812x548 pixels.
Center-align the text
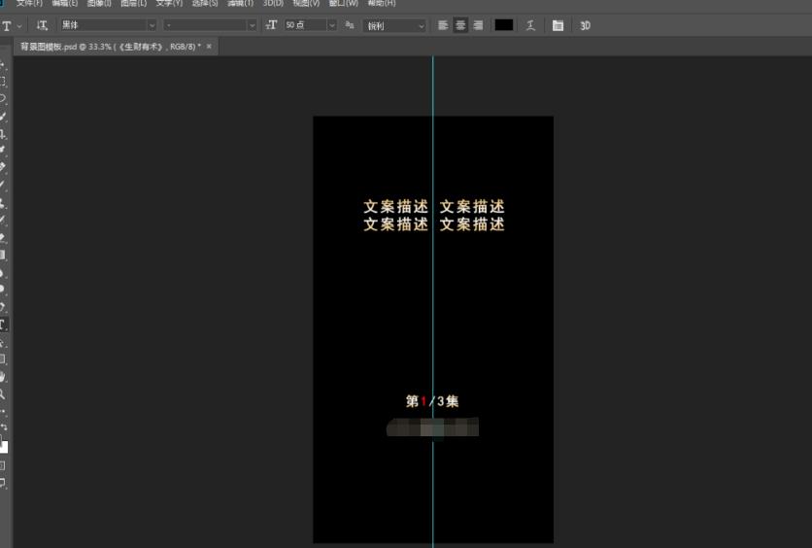pos(460,25)
